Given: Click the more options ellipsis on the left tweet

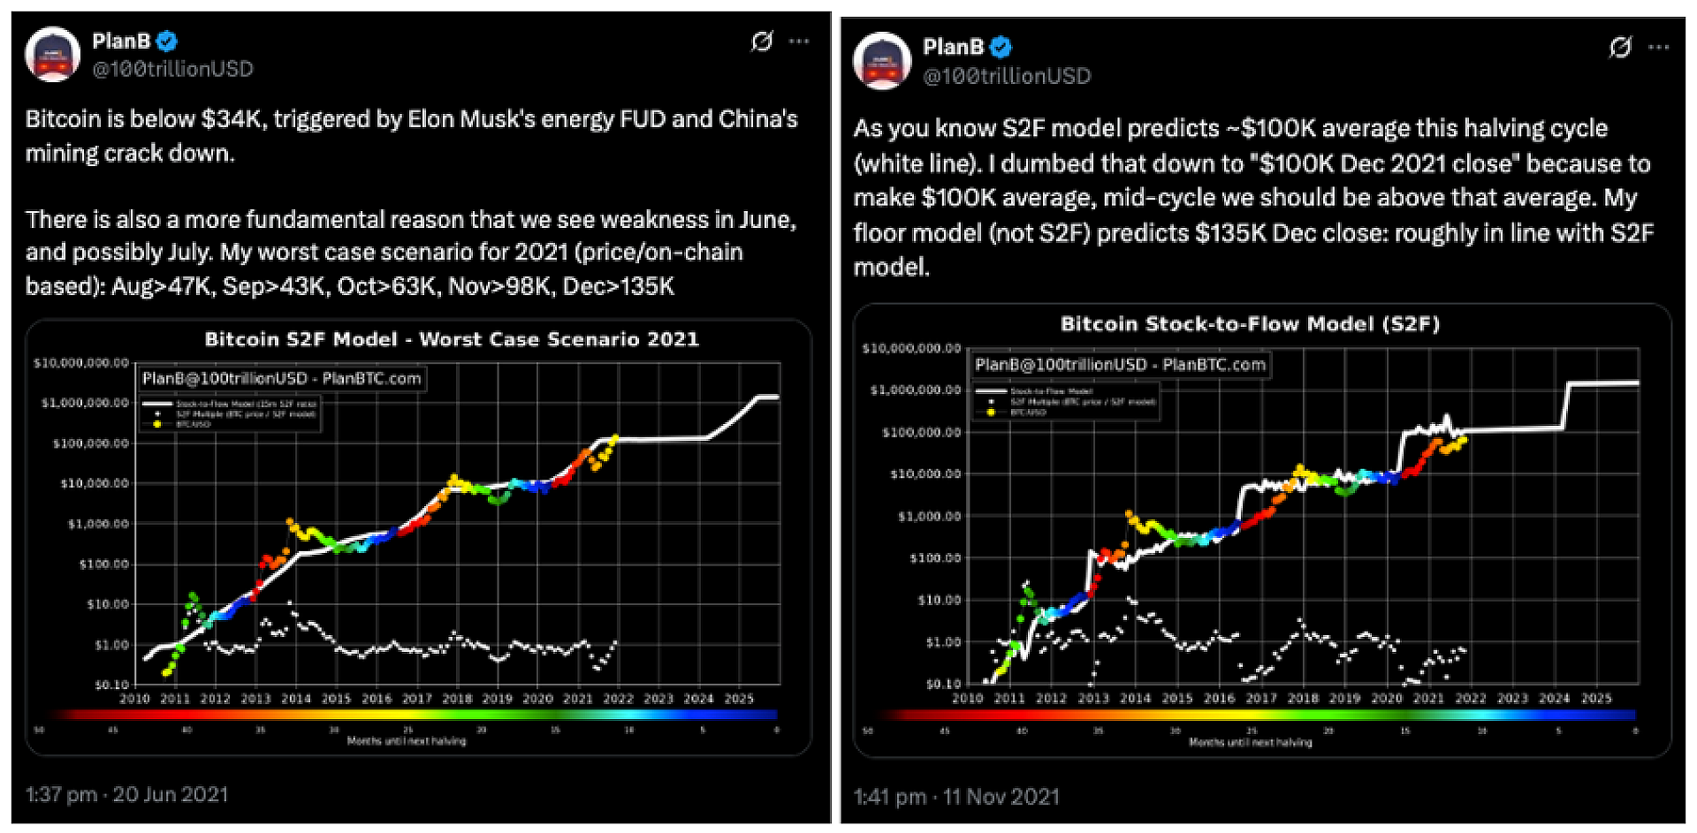Looking at the screenshot, I should (x=796, y=41).
